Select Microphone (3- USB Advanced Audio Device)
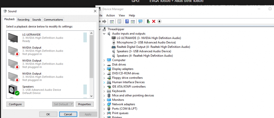Viewport: 274px width, 118px height. point(146,42)
